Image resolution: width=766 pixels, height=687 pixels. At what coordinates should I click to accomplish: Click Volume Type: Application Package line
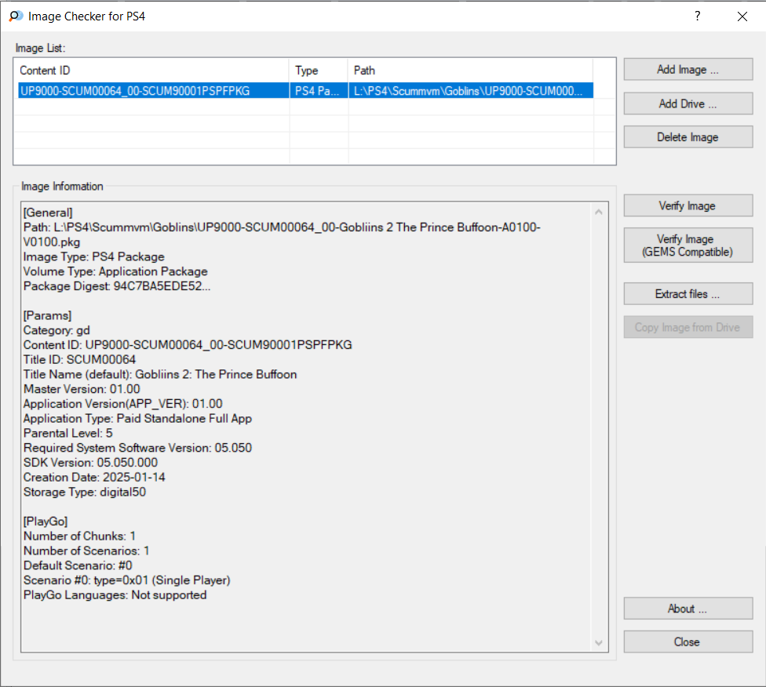click(x=115, y=271)
